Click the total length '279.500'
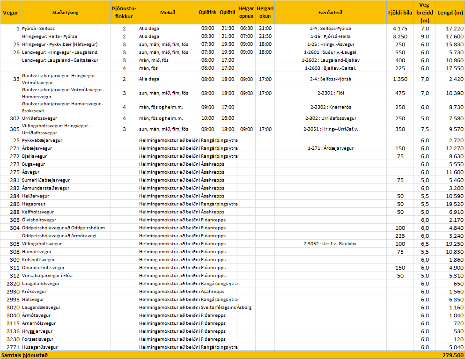Viewport: 465px width, 359px height. pyautogui.click(x=453, y=355)
